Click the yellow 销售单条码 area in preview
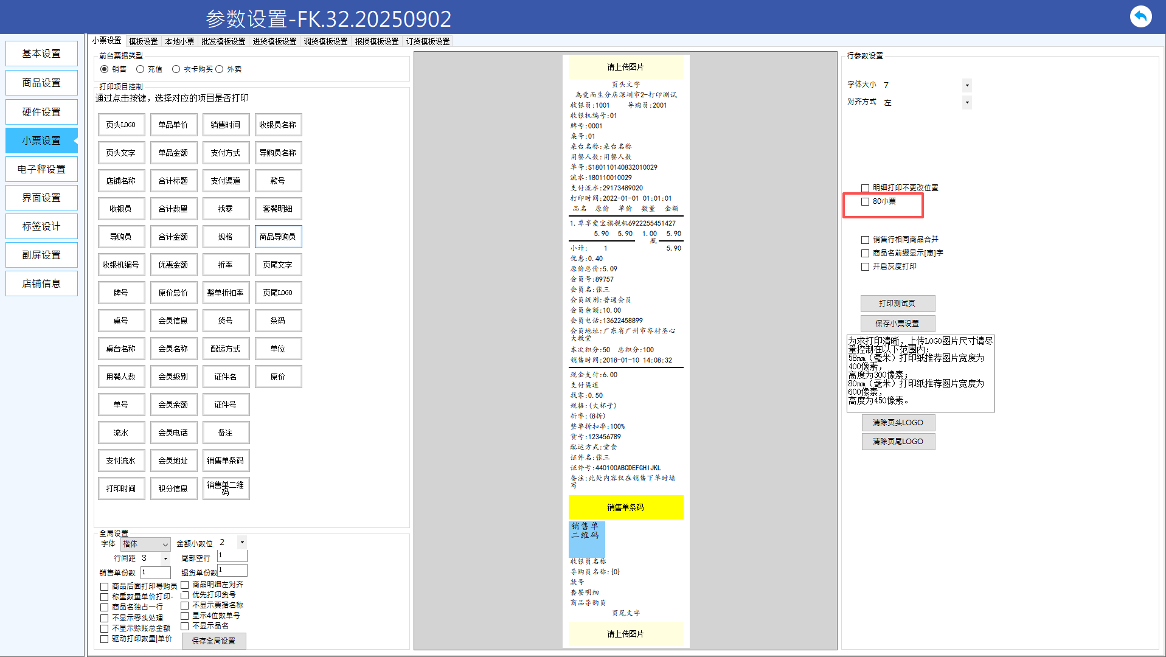 pos(625,507)
